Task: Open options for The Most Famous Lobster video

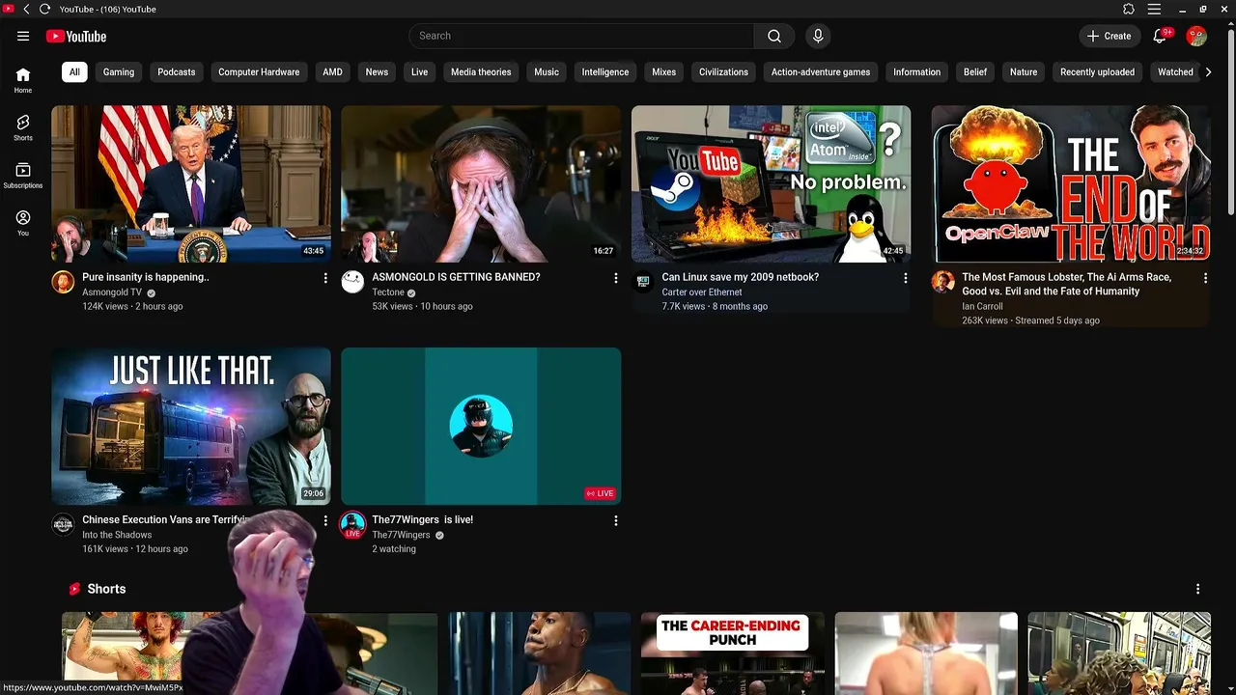Action: (x=1205, y=278)
